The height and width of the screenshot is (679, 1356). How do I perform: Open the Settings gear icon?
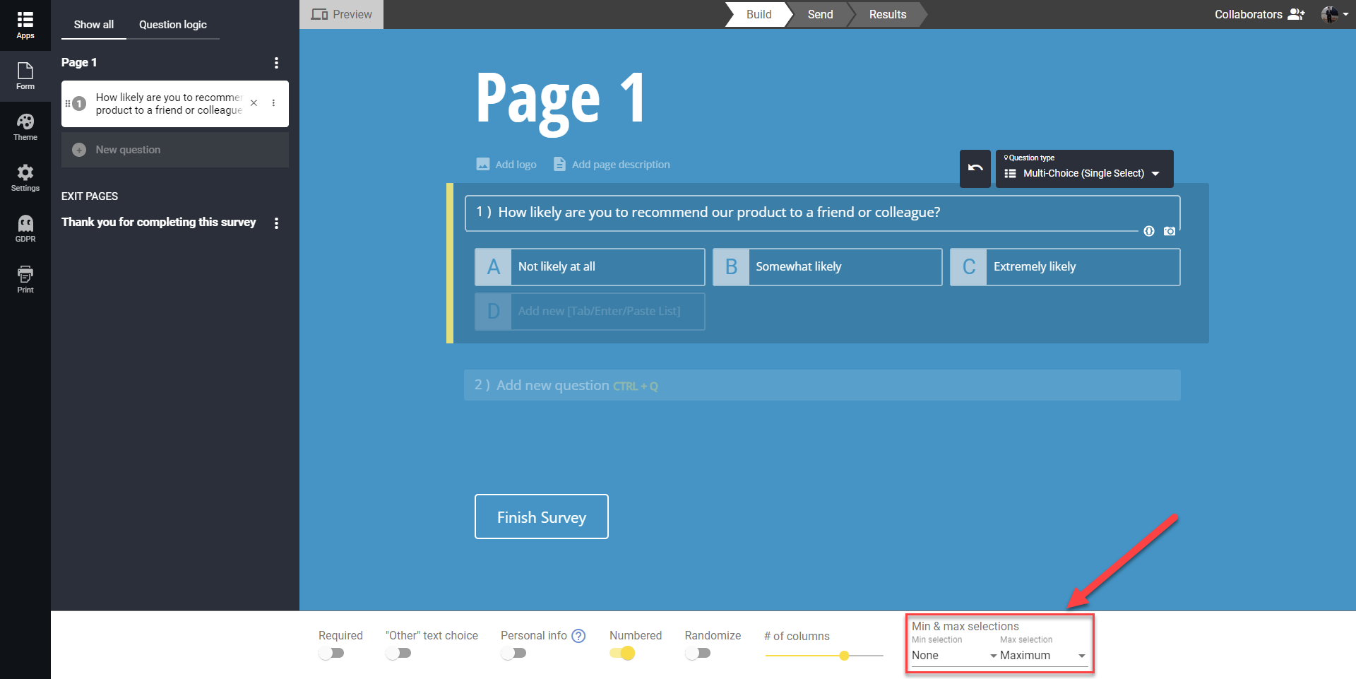point(25,172)
